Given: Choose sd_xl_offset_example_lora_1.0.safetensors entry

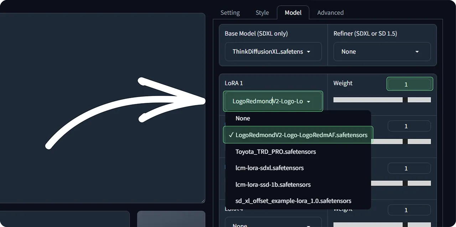Looking at the screenshot, I should pos(293,201).
